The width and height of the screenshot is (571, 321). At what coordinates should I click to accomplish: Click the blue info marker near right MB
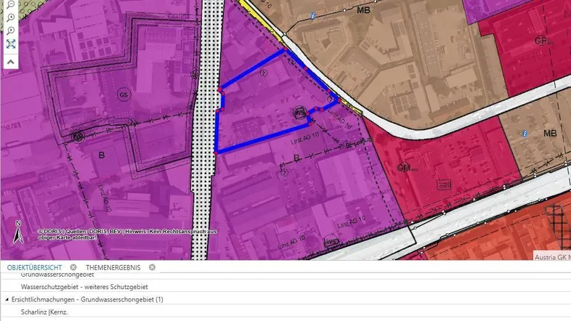(525, 134)
